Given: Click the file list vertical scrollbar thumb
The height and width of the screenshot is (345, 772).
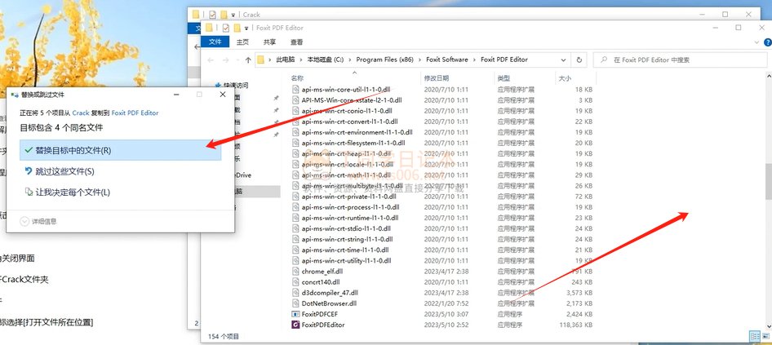Looking at the screenshot, I should click(x=768, y=181).
